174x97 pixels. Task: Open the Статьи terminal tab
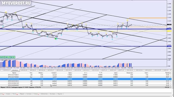pyautogui.click(x=36, y=94)
